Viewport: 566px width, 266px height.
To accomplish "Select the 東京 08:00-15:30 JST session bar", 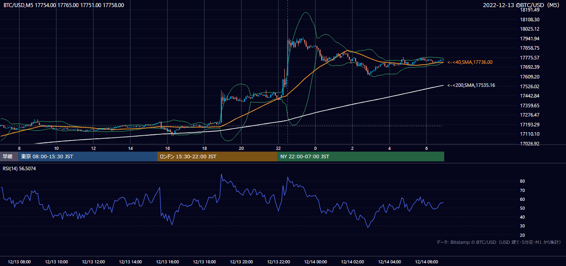I will 88,156.
